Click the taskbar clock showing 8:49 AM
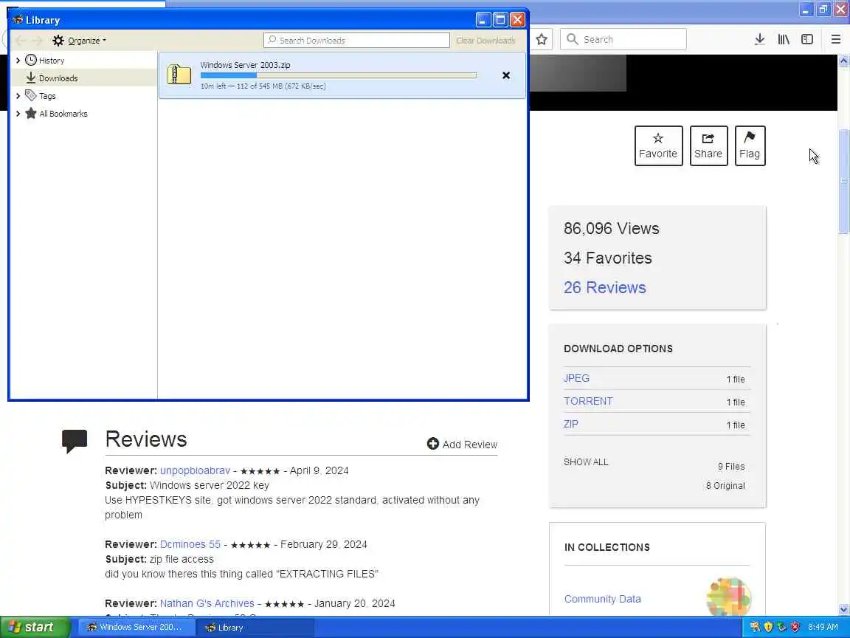Image resolution: width=850 pixels, height=638 pixels. 823,627
